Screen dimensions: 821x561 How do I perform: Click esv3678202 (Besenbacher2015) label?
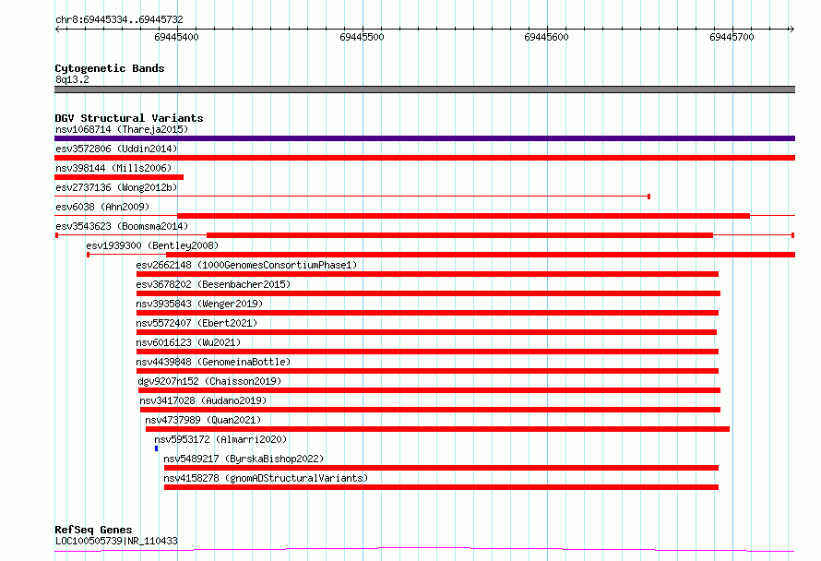click(213, 284)
